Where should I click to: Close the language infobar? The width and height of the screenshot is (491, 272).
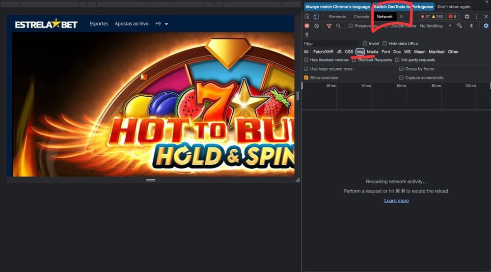point(486,2)
